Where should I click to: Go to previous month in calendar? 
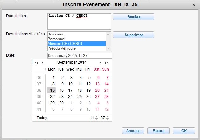pos(43,63)
